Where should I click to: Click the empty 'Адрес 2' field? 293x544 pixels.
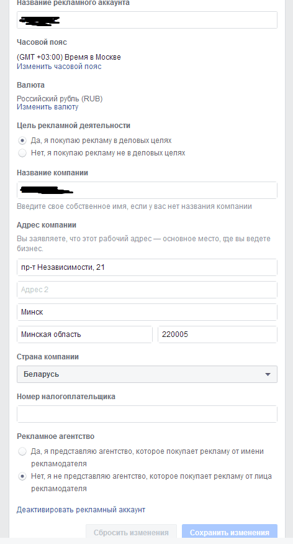[147, 290]
